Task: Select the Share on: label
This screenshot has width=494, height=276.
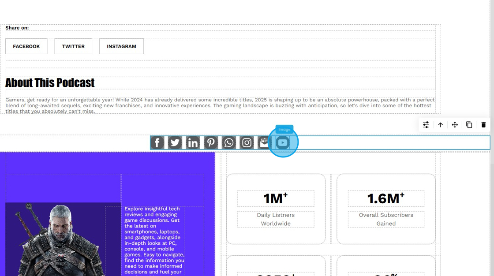Action: click(17, 28)
